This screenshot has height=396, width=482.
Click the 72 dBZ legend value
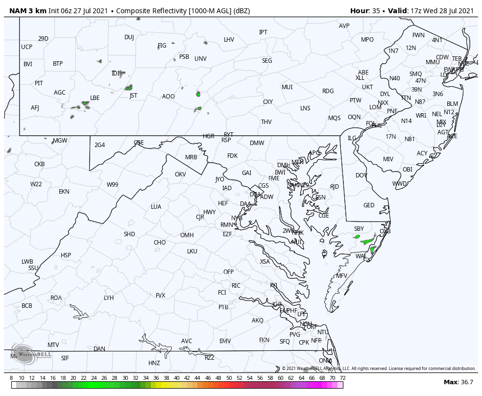point(343,378)
